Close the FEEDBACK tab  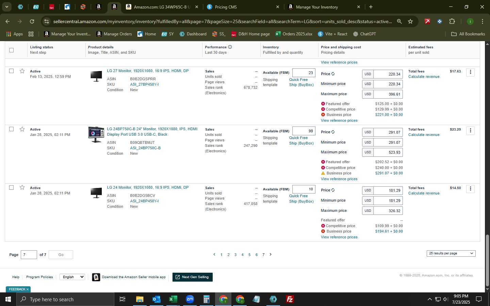tap(28, 289)
